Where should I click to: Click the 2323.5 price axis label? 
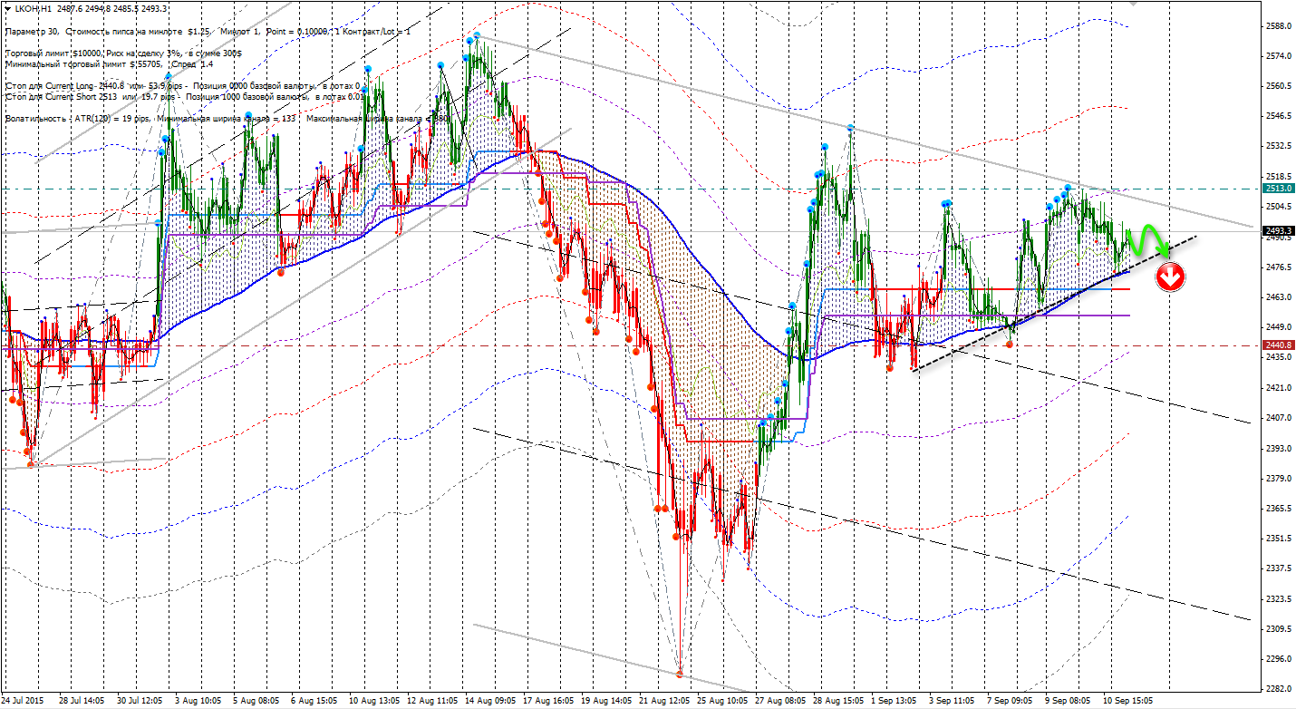point(1277,598)
